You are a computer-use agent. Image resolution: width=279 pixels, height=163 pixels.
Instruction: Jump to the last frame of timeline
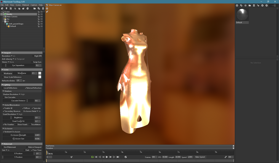click(x=118, y=157)
